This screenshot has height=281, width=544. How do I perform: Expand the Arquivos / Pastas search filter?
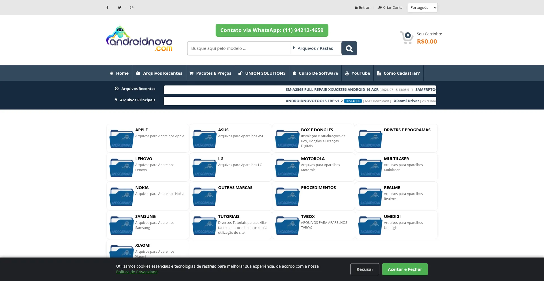click(x=315, y=48)
